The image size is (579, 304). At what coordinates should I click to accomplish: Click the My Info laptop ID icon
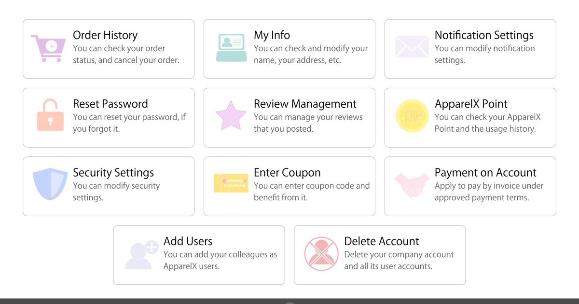231,48
